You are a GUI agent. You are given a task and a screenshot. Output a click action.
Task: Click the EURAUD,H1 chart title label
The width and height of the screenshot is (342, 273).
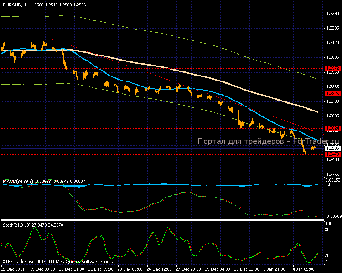16,4
